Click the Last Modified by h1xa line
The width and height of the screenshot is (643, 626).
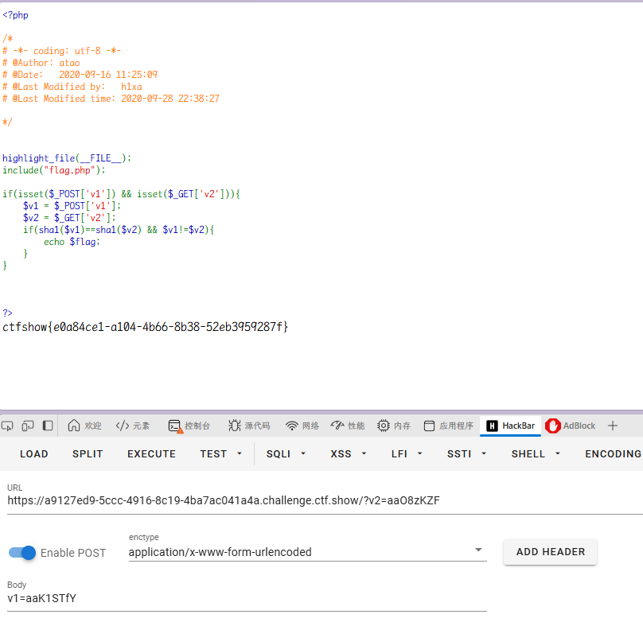(x=72, y=87)
